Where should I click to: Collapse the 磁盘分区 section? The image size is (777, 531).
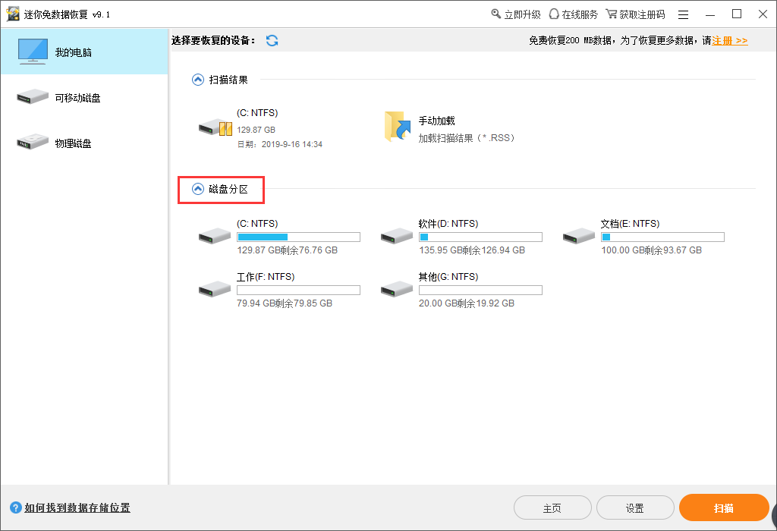tap(198, 189)
